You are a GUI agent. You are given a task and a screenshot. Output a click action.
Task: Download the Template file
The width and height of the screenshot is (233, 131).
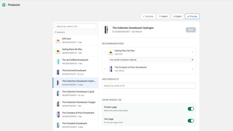(x=148, y=16)
